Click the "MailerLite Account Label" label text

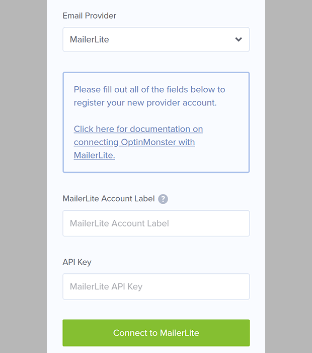point(109,199)
